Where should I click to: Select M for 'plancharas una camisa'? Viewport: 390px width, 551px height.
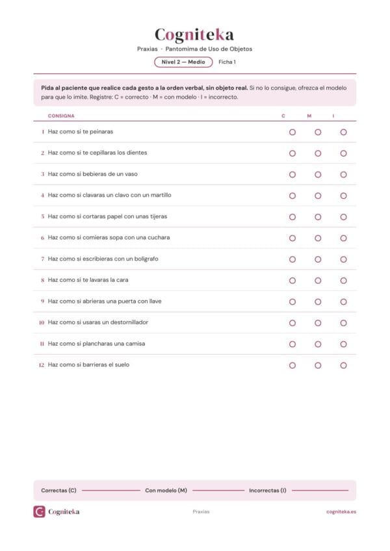coord(318,344)
